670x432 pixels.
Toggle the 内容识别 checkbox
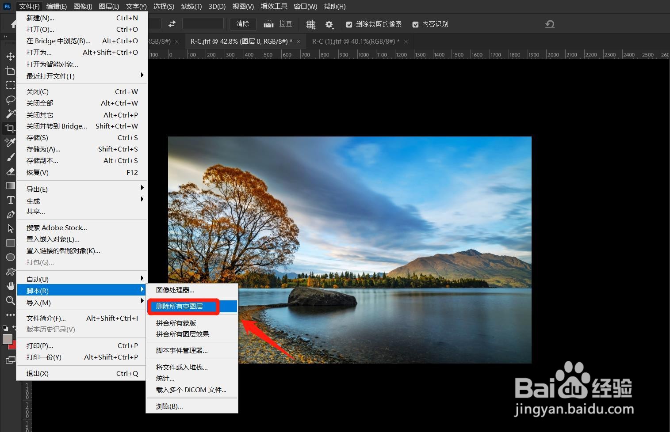(x=415, y=24)
